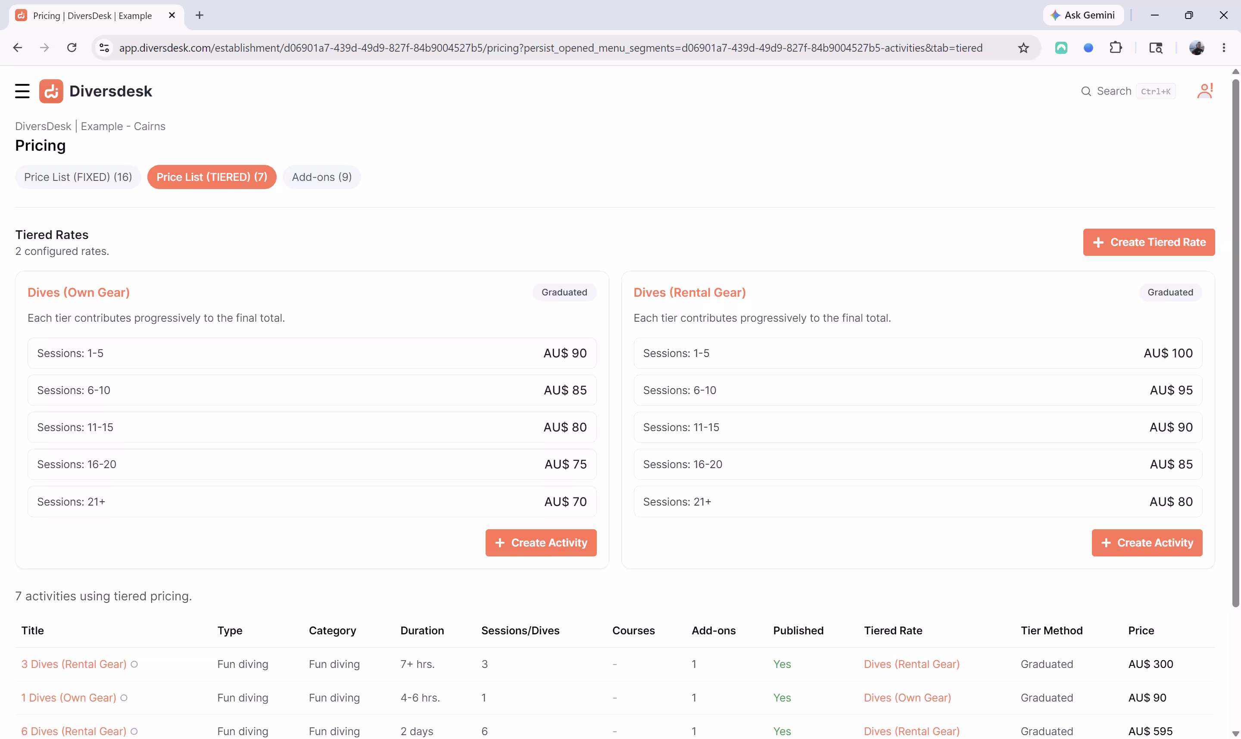Open tiered rate link in AU$ 300 row
Image resolution: width=1241 pixels, height=739 pixels.
912,664
